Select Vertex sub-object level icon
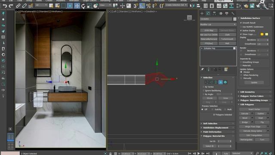Viewport: 275px width, 155px height. [x=206, y=82]
